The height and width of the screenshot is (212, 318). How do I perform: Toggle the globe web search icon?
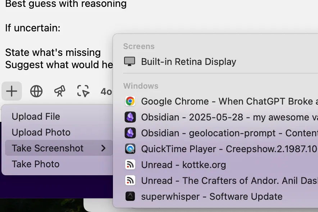click(x=36, y=91)
